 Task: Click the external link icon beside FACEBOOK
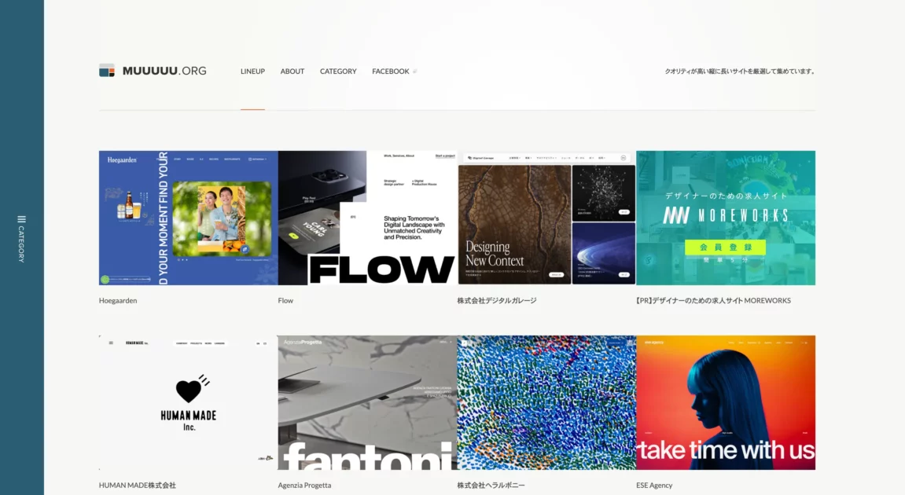[415, 71]
